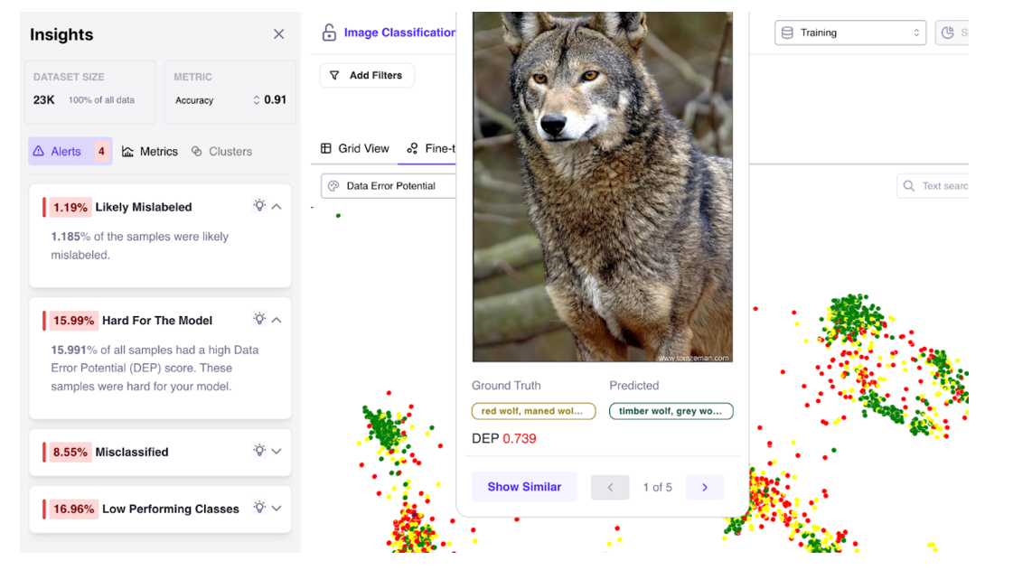1013x570 pixels.
Task: Click lightbulb icon on Likely Mislabeled alert
Action: coord(259,206)
